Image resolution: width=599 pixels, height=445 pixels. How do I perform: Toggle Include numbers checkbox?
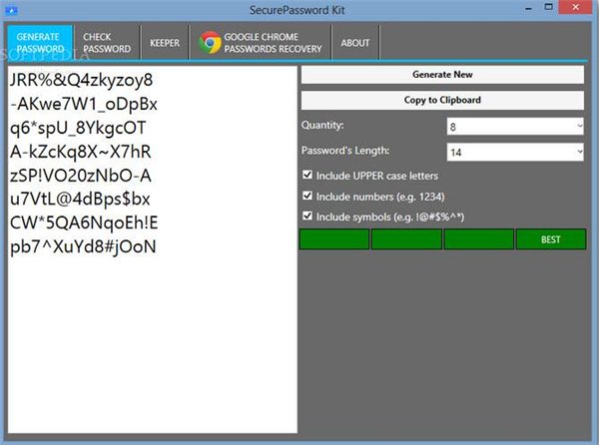[307, 196]
